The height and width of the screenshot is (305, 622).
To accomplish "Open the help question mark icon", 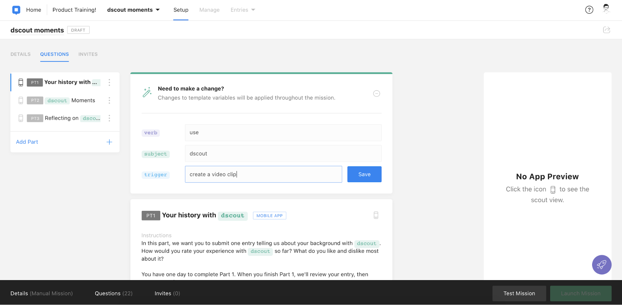I will click(x=589, y=10).
